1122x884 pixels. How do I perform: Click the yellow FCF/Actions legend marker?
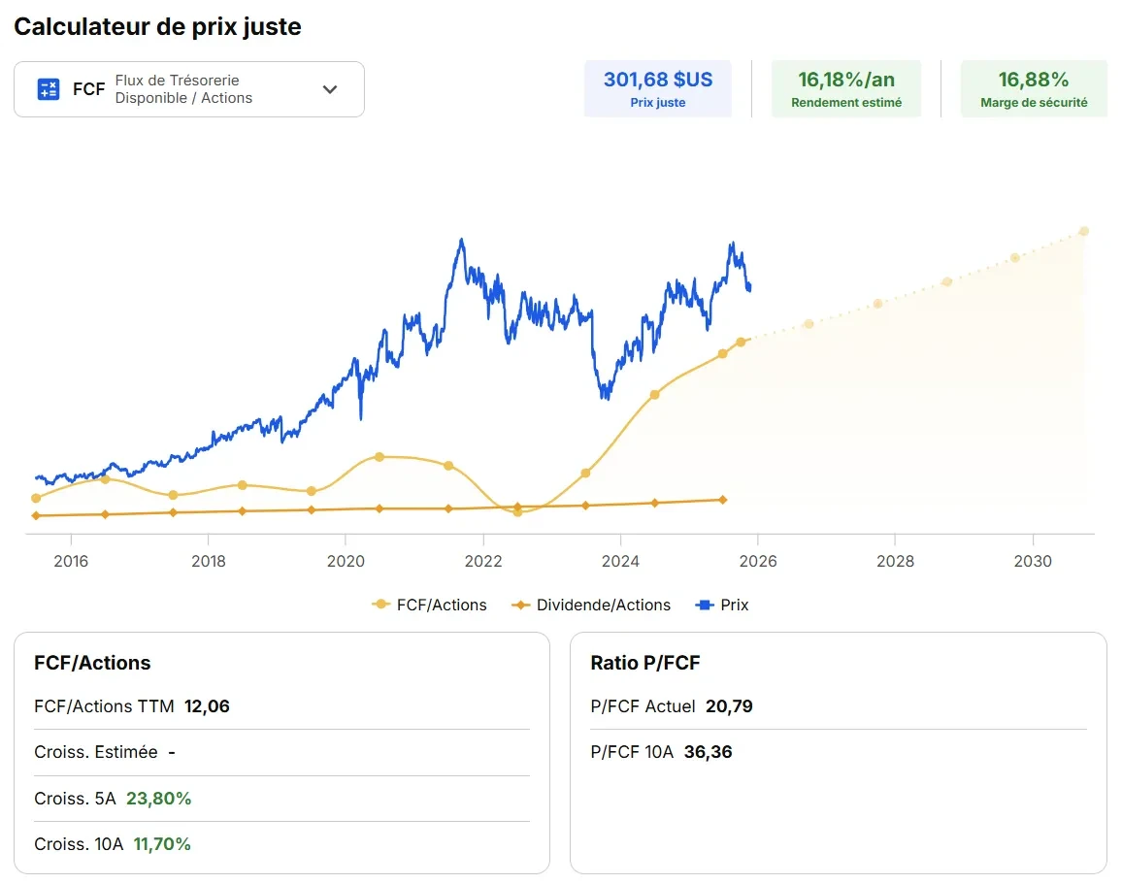click(380, 605)
